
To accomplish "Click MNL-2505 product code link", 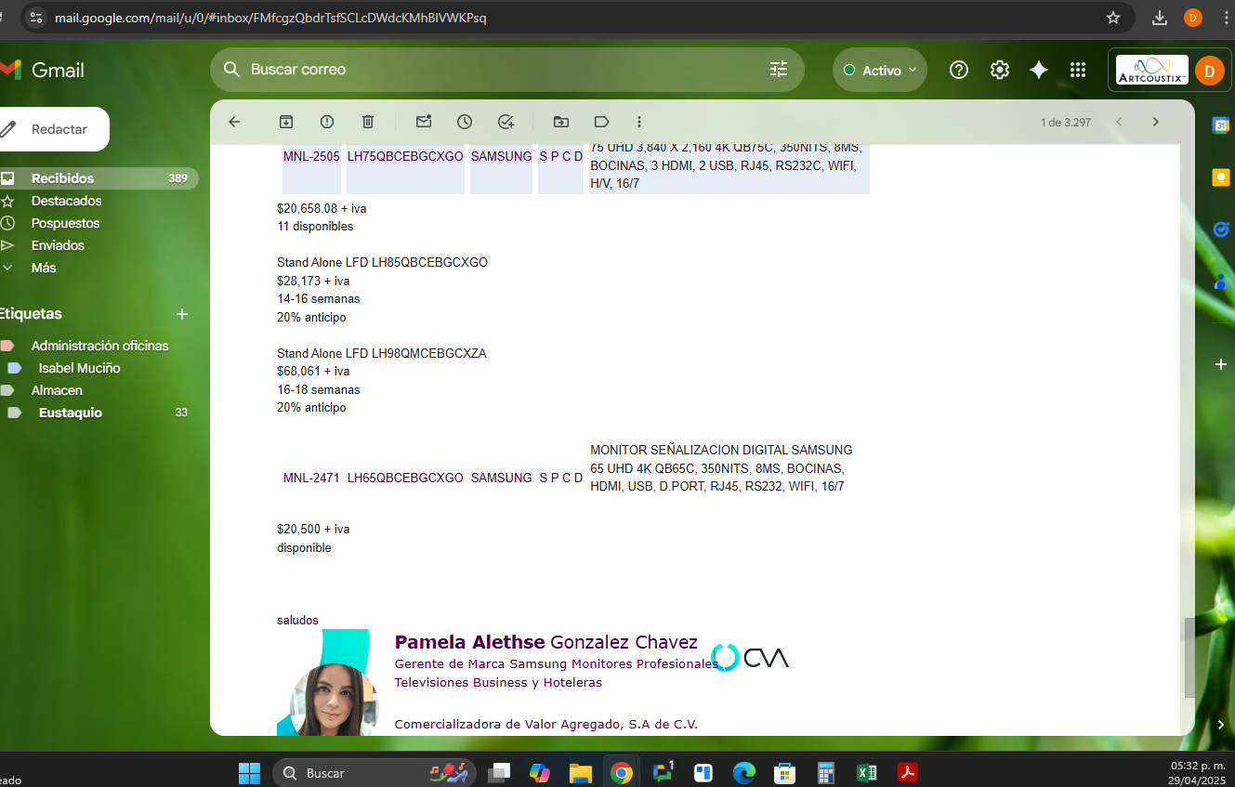I will coord(311,156).
